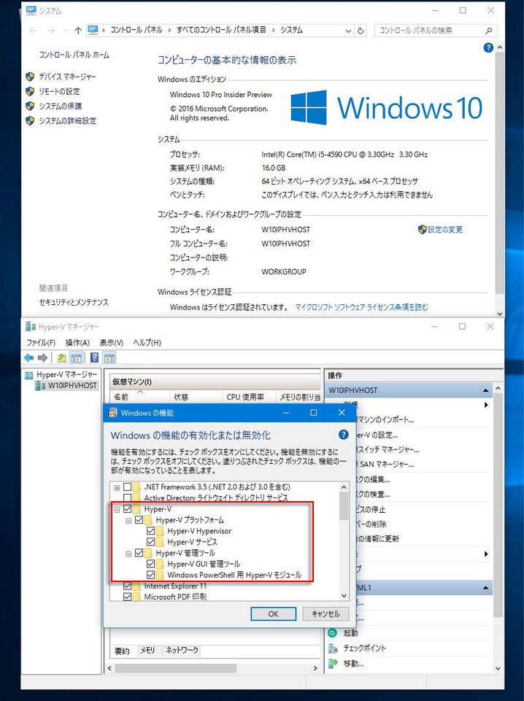Image resolution: width=524 pixels, height=701 pixels.
Task: Open the ヘルプ(H) menu
Action: 147,342
